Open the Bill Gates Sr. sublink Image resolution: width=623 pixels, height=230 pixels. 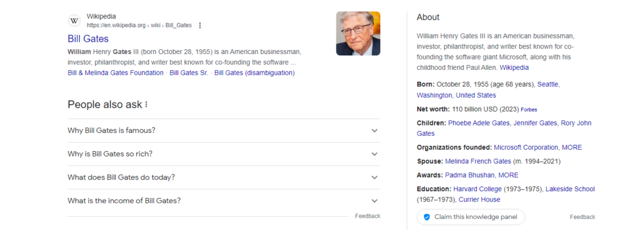(x=189, y=73)
